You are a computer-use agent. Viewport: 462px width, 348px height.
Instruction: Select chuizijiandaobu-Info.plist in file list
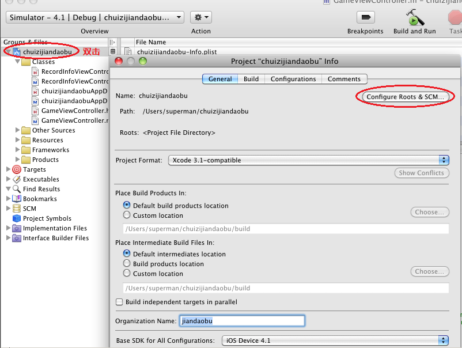pyautogui.click(x=177, y=52)
